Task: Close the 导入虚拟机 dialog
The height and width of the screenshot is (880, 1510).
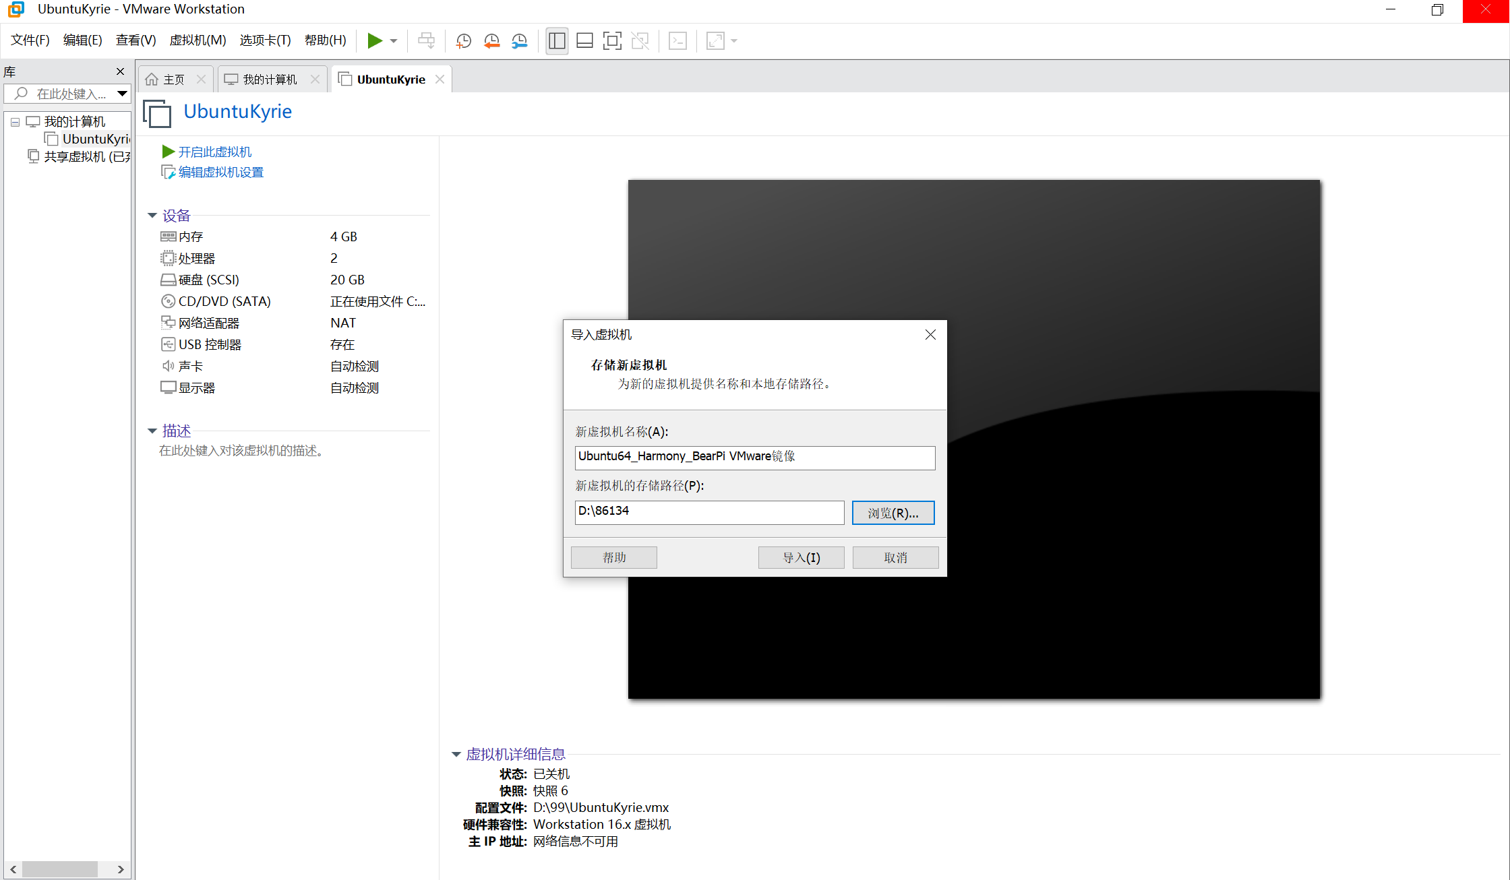Action: pos(930,335)
